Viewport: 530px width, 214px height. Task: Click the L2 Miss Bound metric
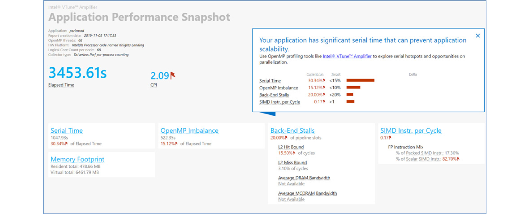coord(292,163)
